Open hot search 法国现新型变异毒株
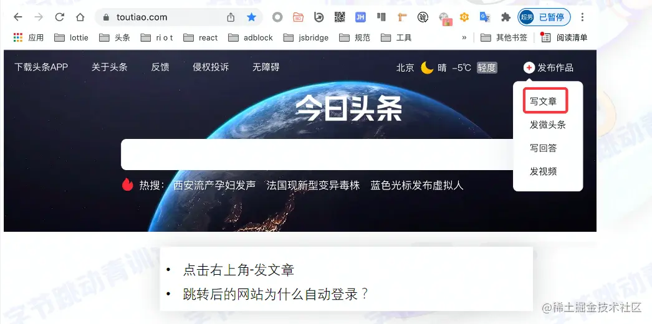This screenshot has width=652, height=324. click(313, 185)
